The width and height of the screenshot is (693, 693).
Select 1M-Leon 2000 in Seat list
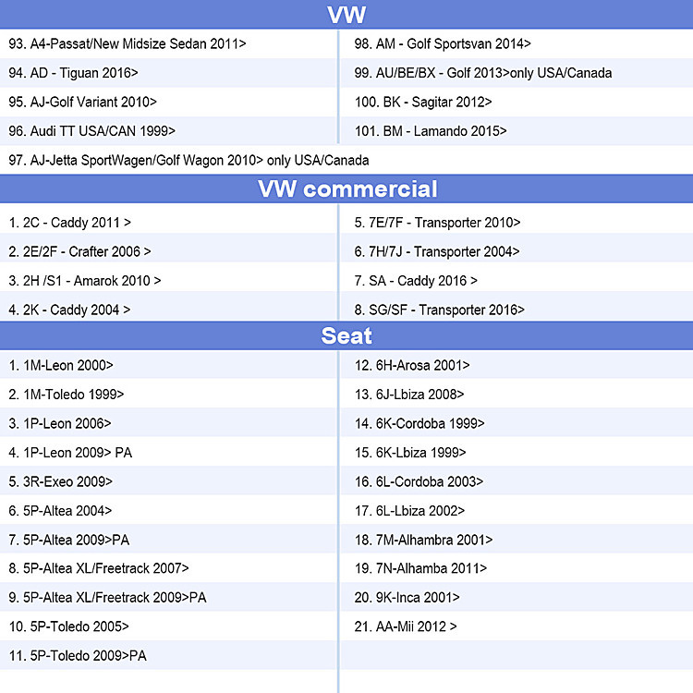click(168, 365)
